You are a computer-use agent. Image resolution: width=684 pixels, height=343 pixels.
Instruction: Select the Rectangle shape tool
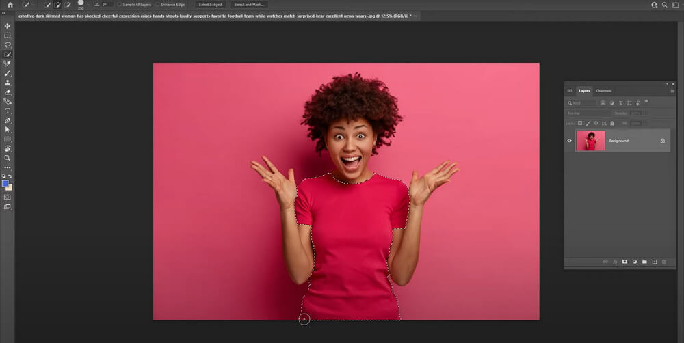pyautogui.click(x=8, y=139)
